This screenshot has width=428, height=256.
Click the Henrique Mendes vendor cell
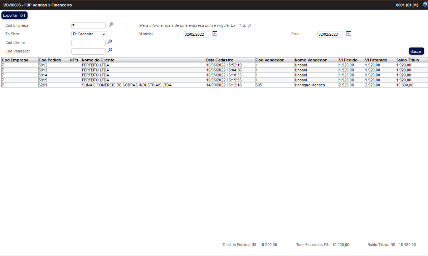coord(310,85)
